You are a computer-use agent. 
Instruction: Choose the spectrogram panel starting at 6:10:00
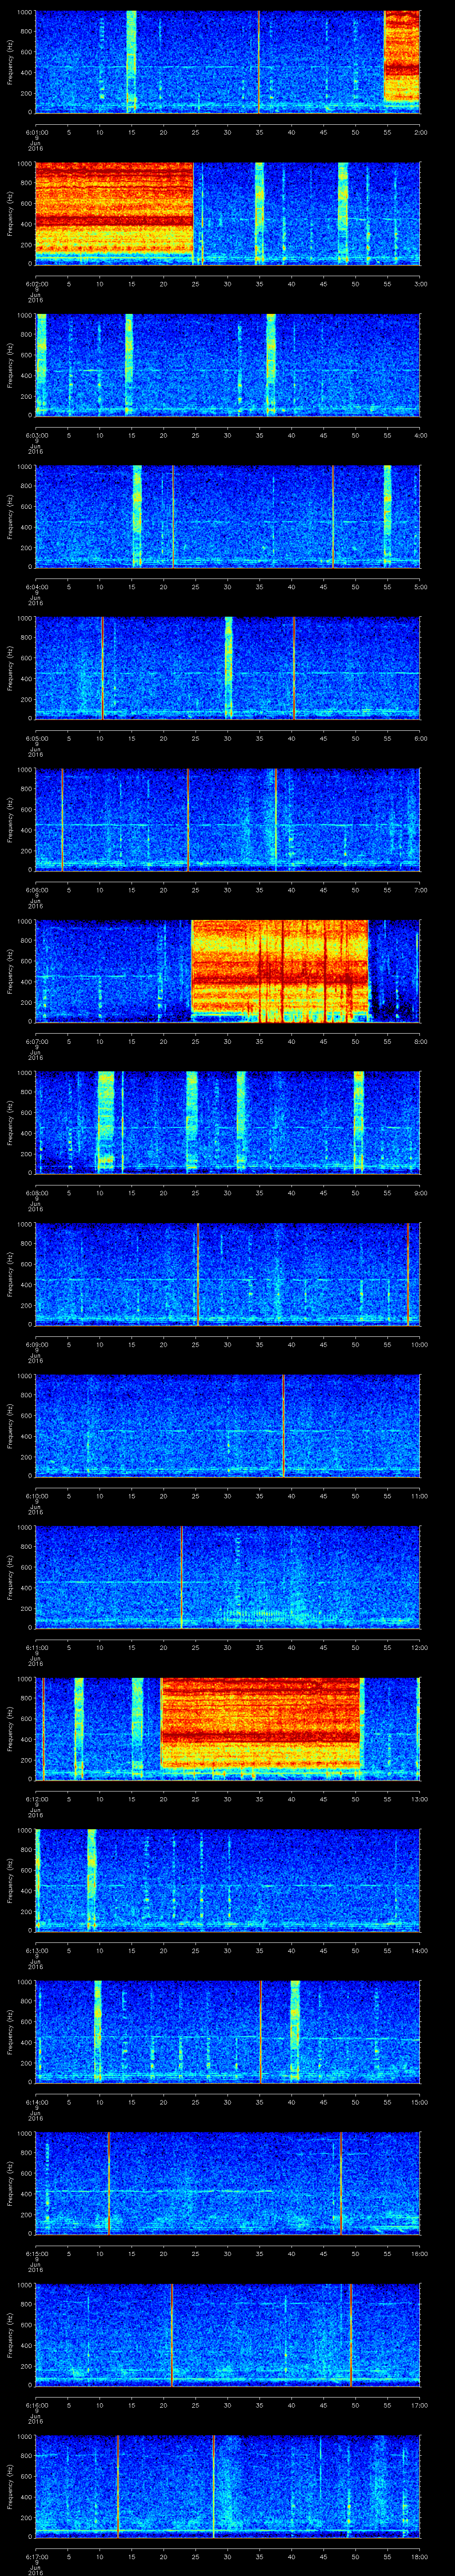coord(227,1425)
